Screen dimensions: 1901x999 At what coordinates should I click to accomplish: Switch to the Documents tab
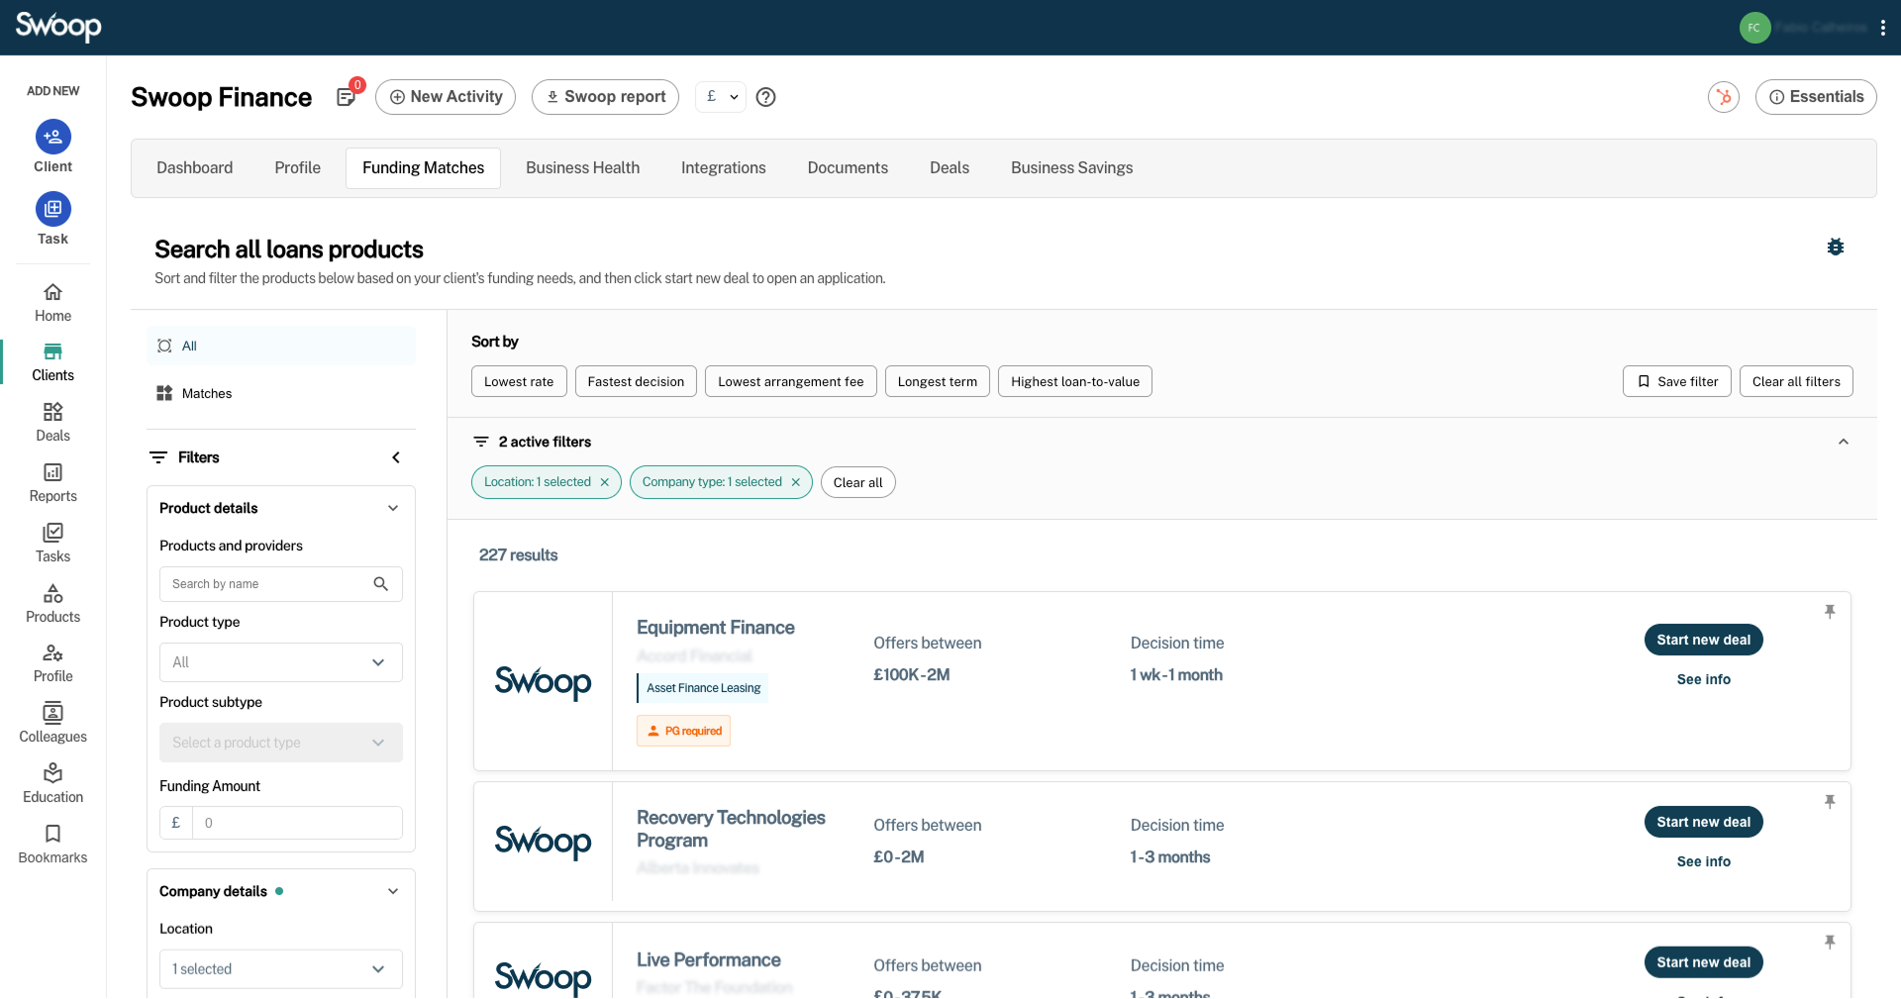pyautogui.click(x=848, y=168)
